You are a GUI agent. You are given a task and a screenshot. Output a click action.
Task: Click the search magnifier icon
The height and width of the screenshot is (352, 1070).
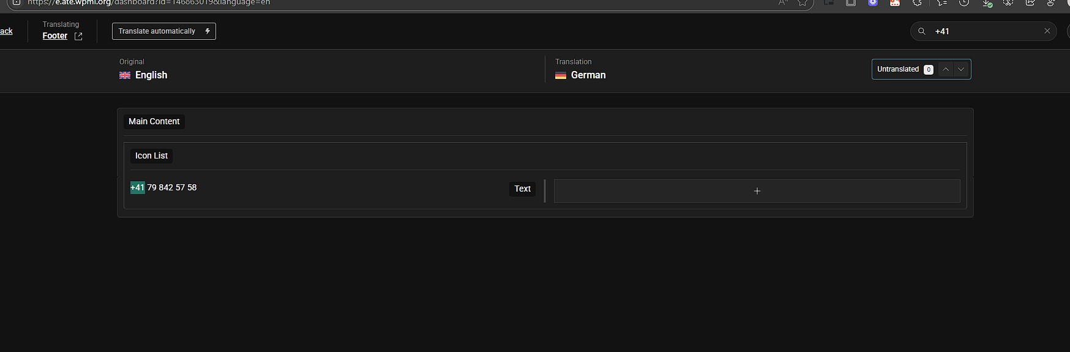922,31
